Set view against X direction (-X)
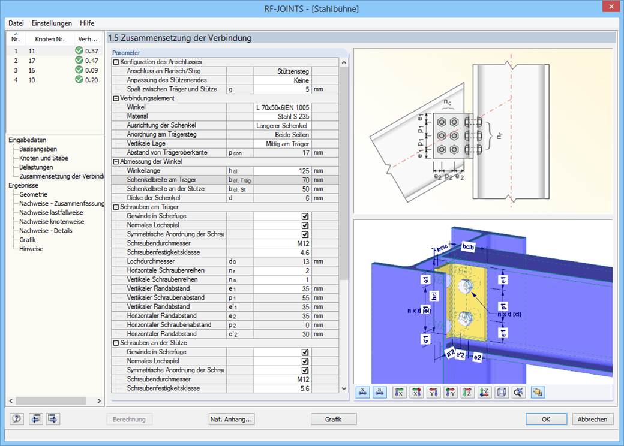The width and height of the screenshot is (624, 446). point(416,392)
